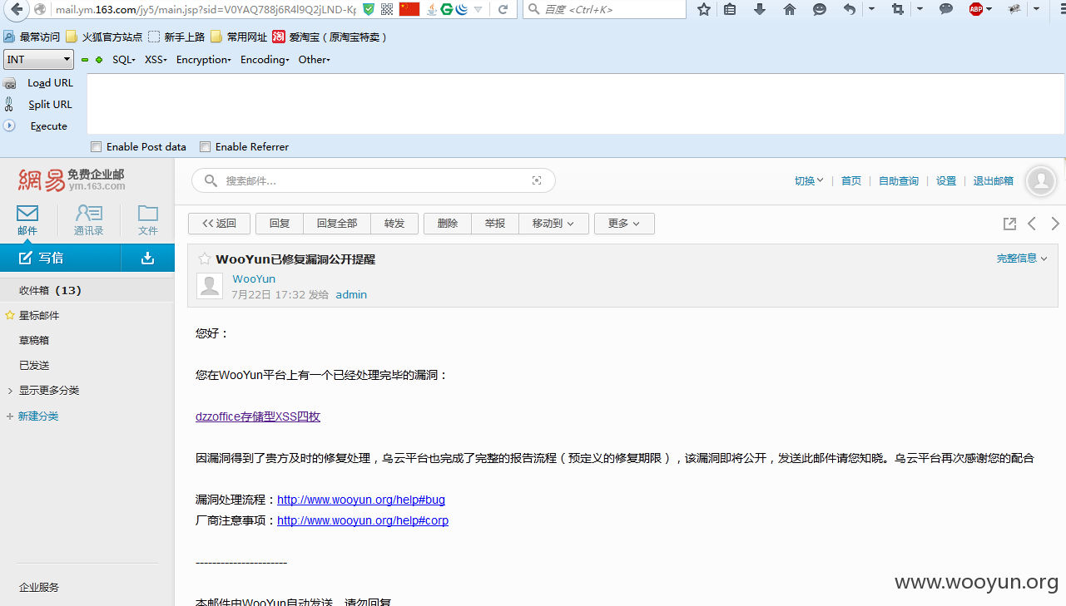Open the QR code icon in address bar
This screenshot has height=606, width=1066.
click(387, 10)
